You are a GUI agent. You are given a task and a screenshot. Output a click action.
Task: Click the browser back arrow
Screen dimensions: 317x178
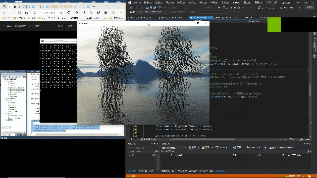(x=4, y=12)
